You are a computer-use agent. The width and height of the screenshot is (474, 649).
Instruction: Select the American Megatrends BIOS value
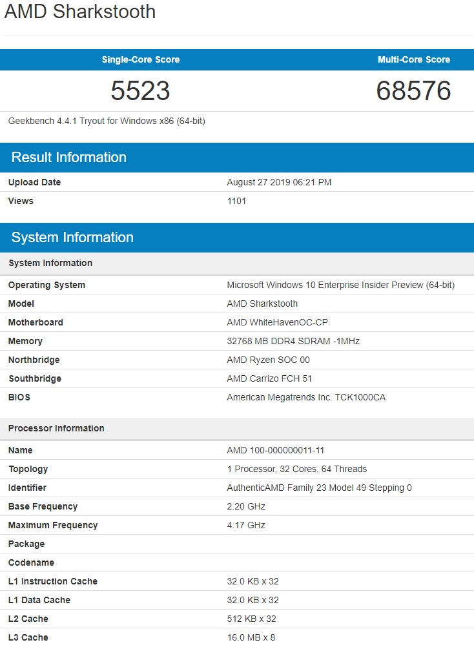click(x=306, y=397)
